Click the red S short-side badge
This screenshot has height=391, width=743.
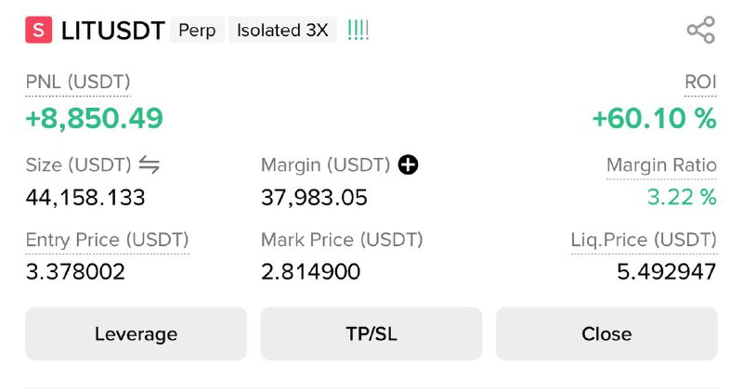point(38,30)
